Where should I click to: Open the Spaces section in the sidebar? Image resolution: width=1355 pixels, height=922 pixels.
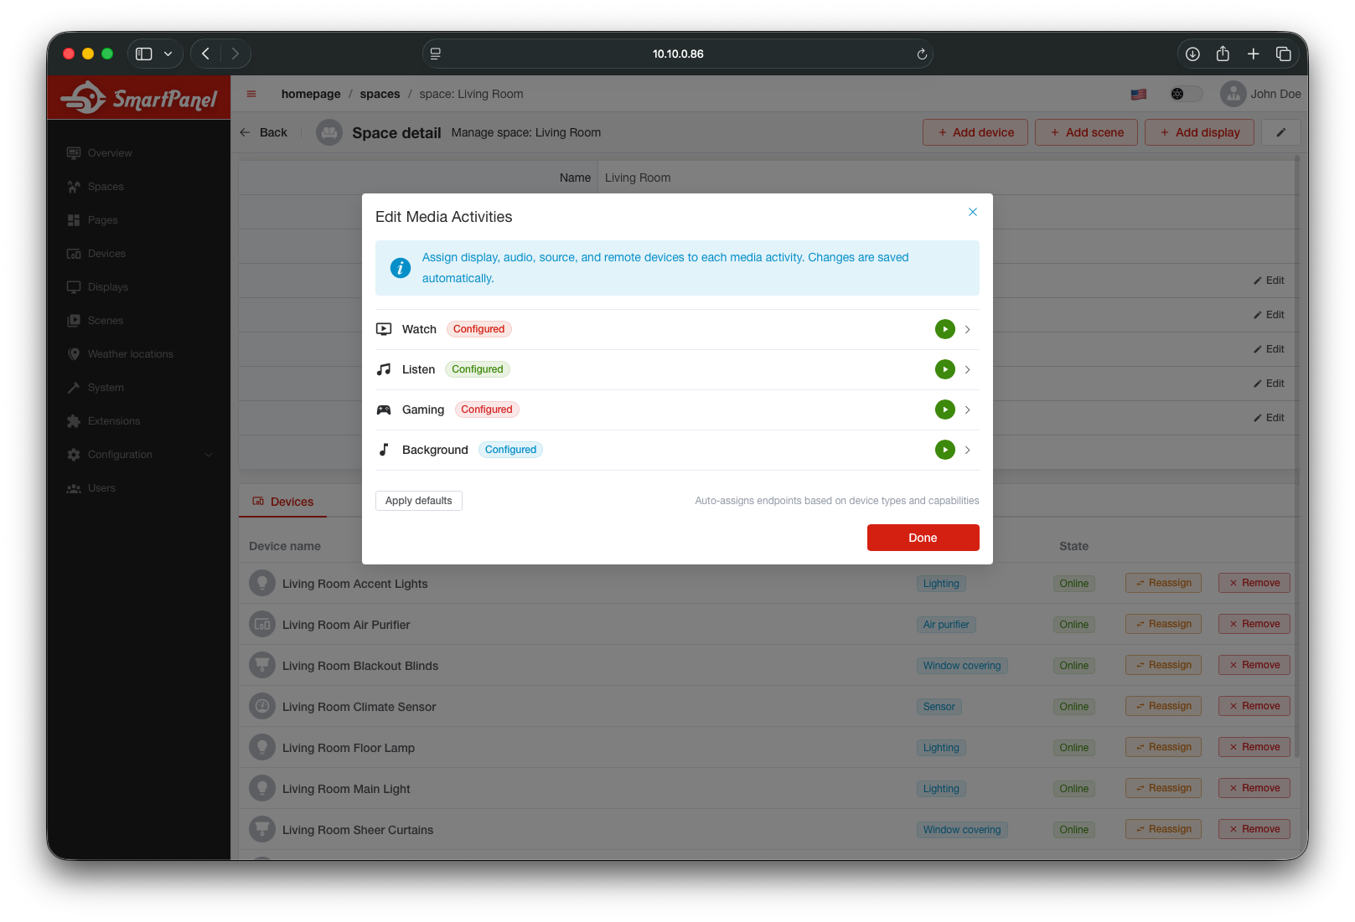pyautogui.click(x=106, y=186)
